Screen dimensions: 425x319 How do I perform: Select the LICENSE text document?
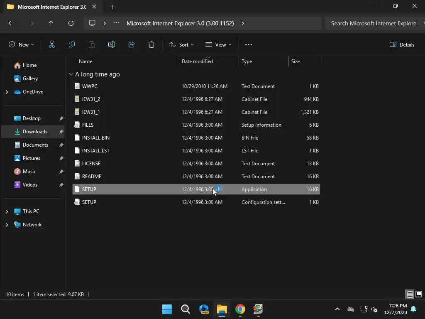(x=196, y=164)
